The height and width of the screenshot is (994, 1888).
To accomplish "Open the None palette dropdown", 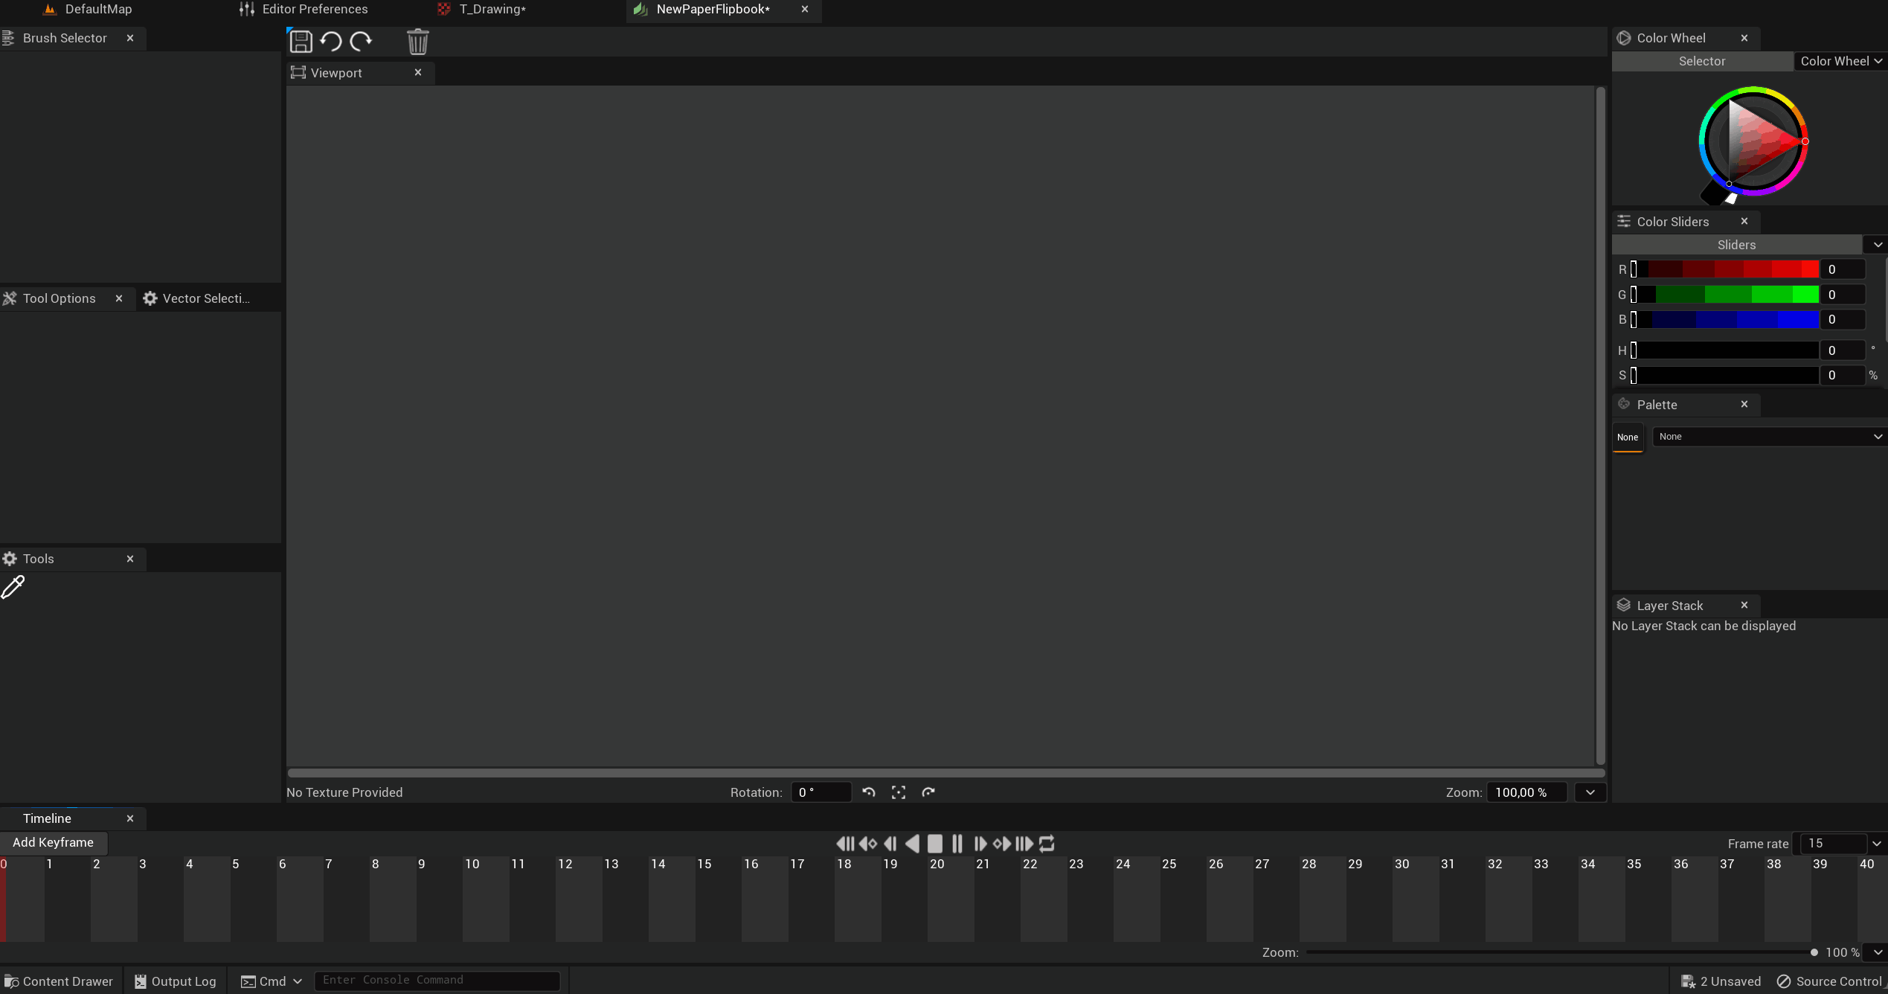I will [1768, 436].
